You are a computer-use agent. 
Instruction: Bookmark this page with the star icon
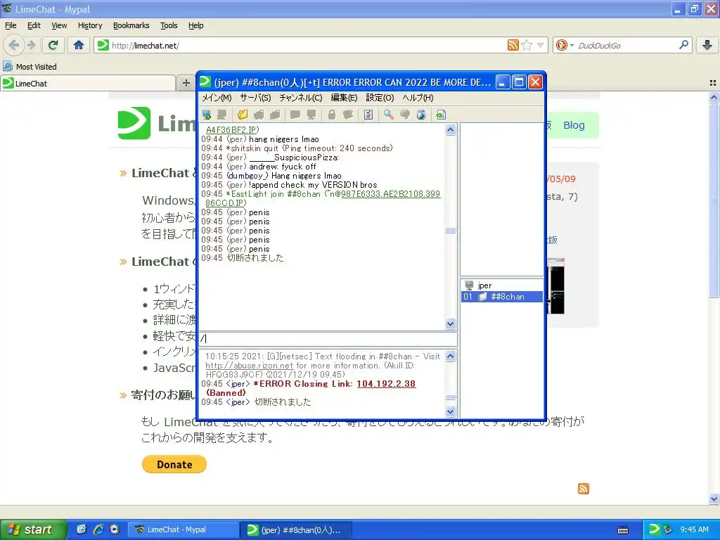point(527,45)
